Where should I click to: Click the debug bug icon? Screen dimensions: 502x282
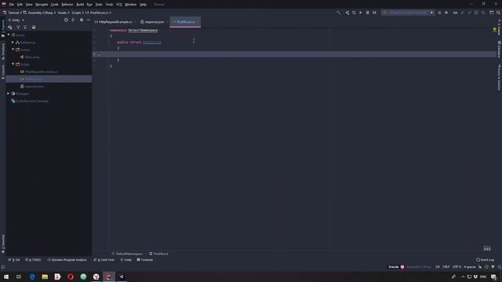(x=439, y=13)
